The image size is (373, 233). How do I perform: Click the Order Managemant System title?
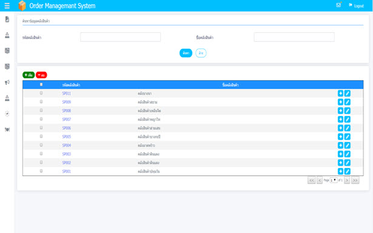tap(62, 5)
